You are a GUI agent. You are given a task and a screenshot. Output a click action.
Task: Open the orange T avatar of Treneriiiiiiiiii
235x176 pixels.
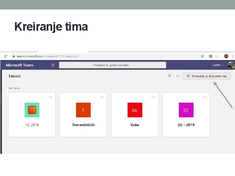pyautogui.click(x=83, y=110)
